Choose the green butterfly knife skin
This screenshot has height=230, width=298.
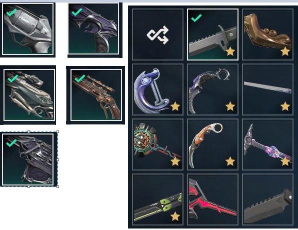tap(157, 199)
